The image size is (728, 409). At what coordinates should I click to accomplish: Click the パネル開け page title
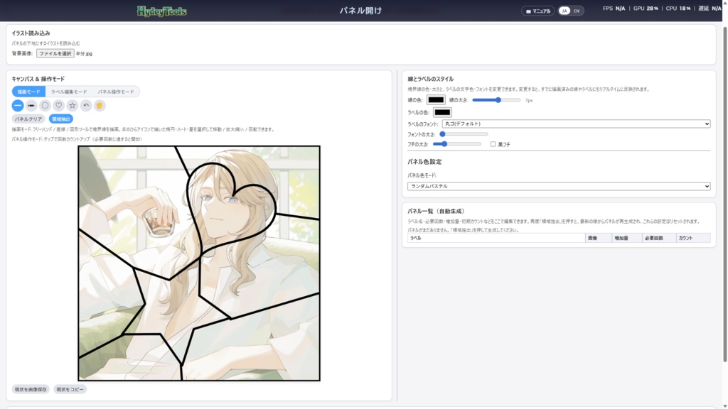(x=360, y=11)
